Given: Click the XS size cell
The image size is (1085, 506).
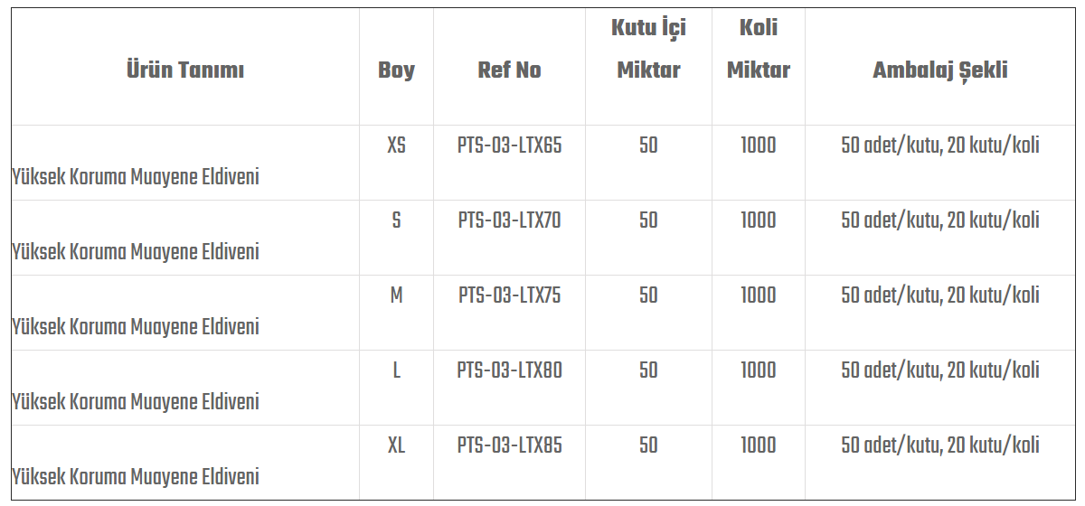Looking at the screenshot, I should [396, 145].
